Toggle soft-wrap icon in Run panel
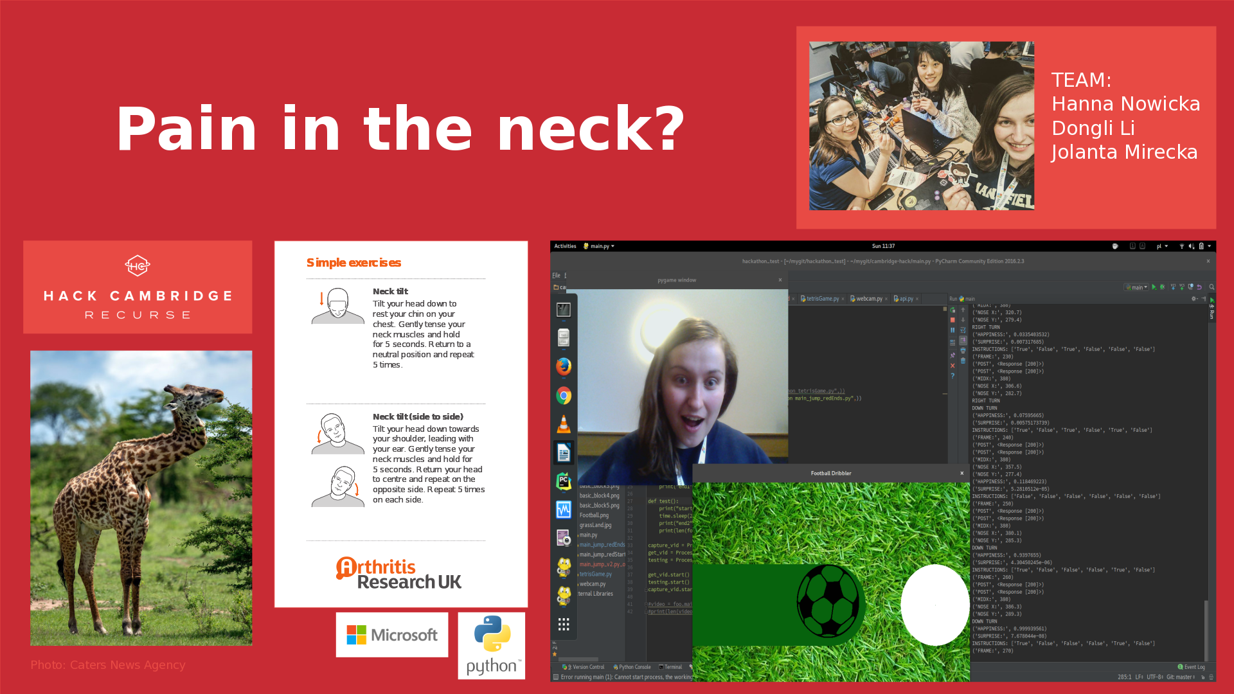This screenshot has width=1234, height=694. 963,330
